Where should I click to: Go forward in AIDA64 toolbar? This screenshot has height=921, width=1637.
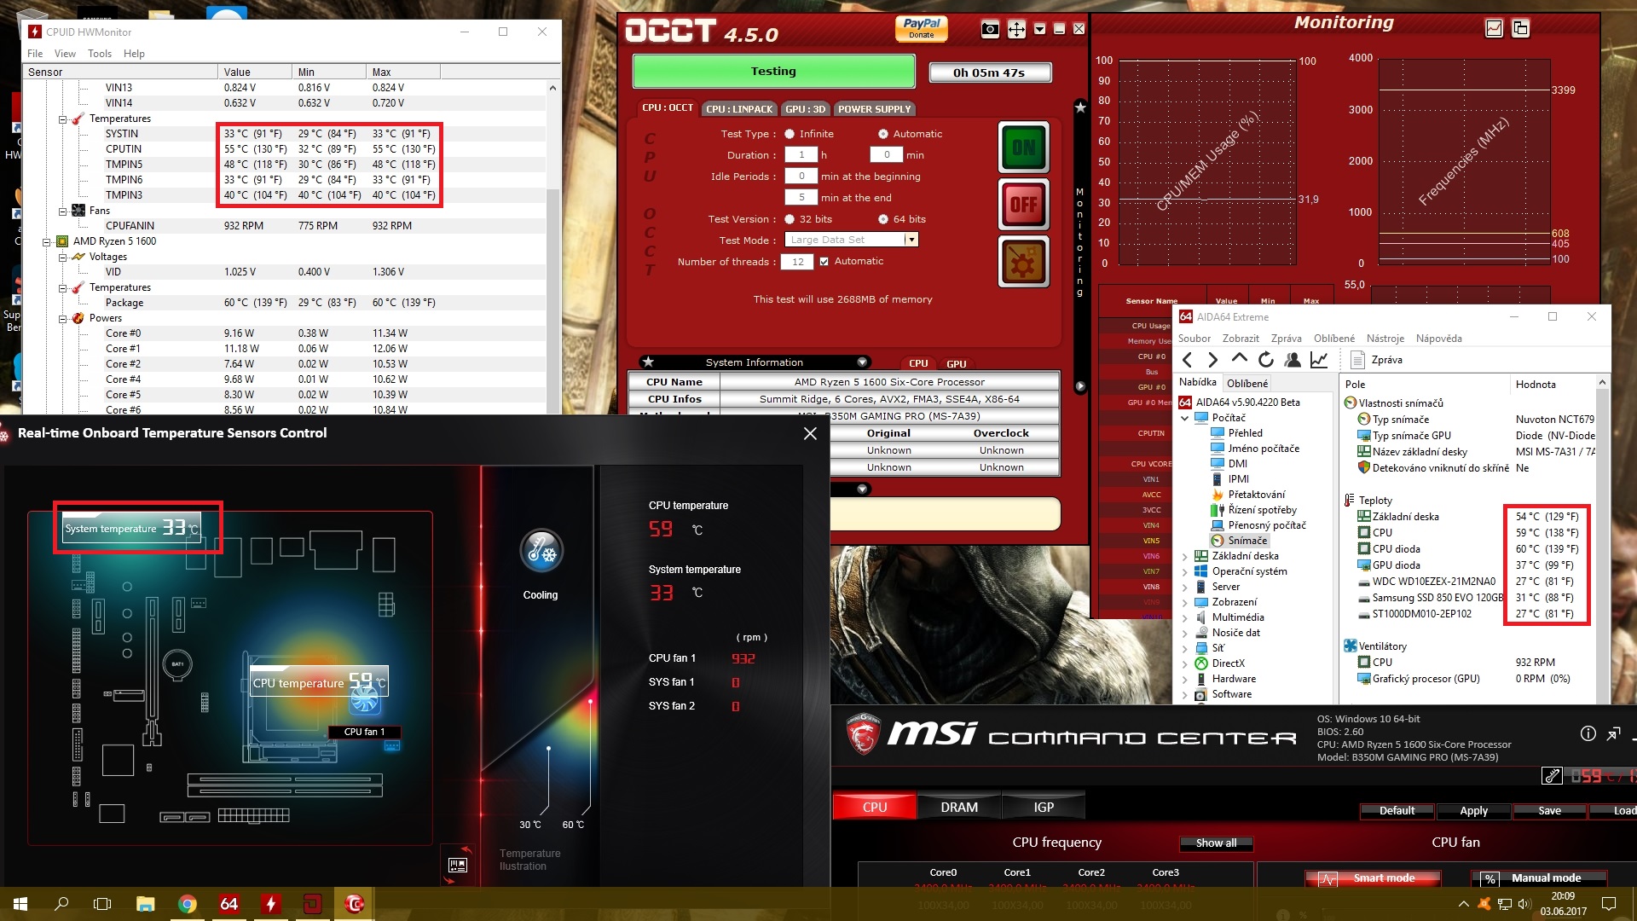[1212, 360]
